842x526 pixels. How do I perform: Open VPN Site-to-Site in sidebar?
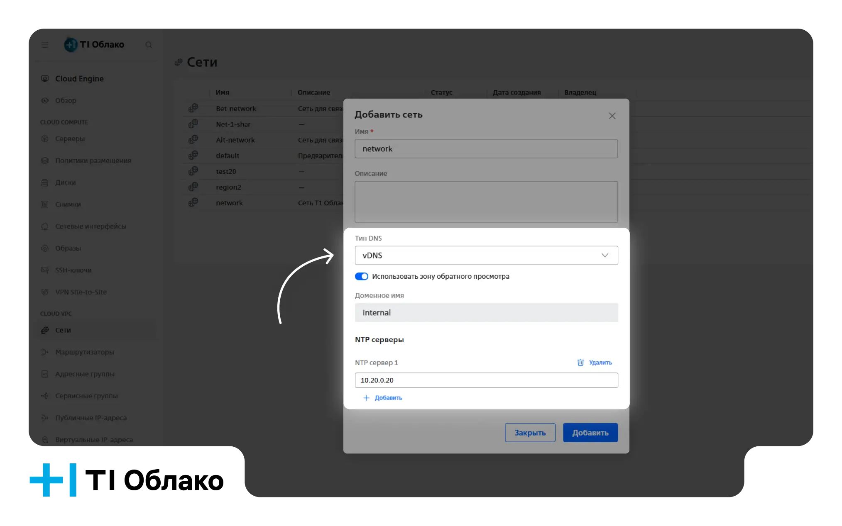point(81,292)
